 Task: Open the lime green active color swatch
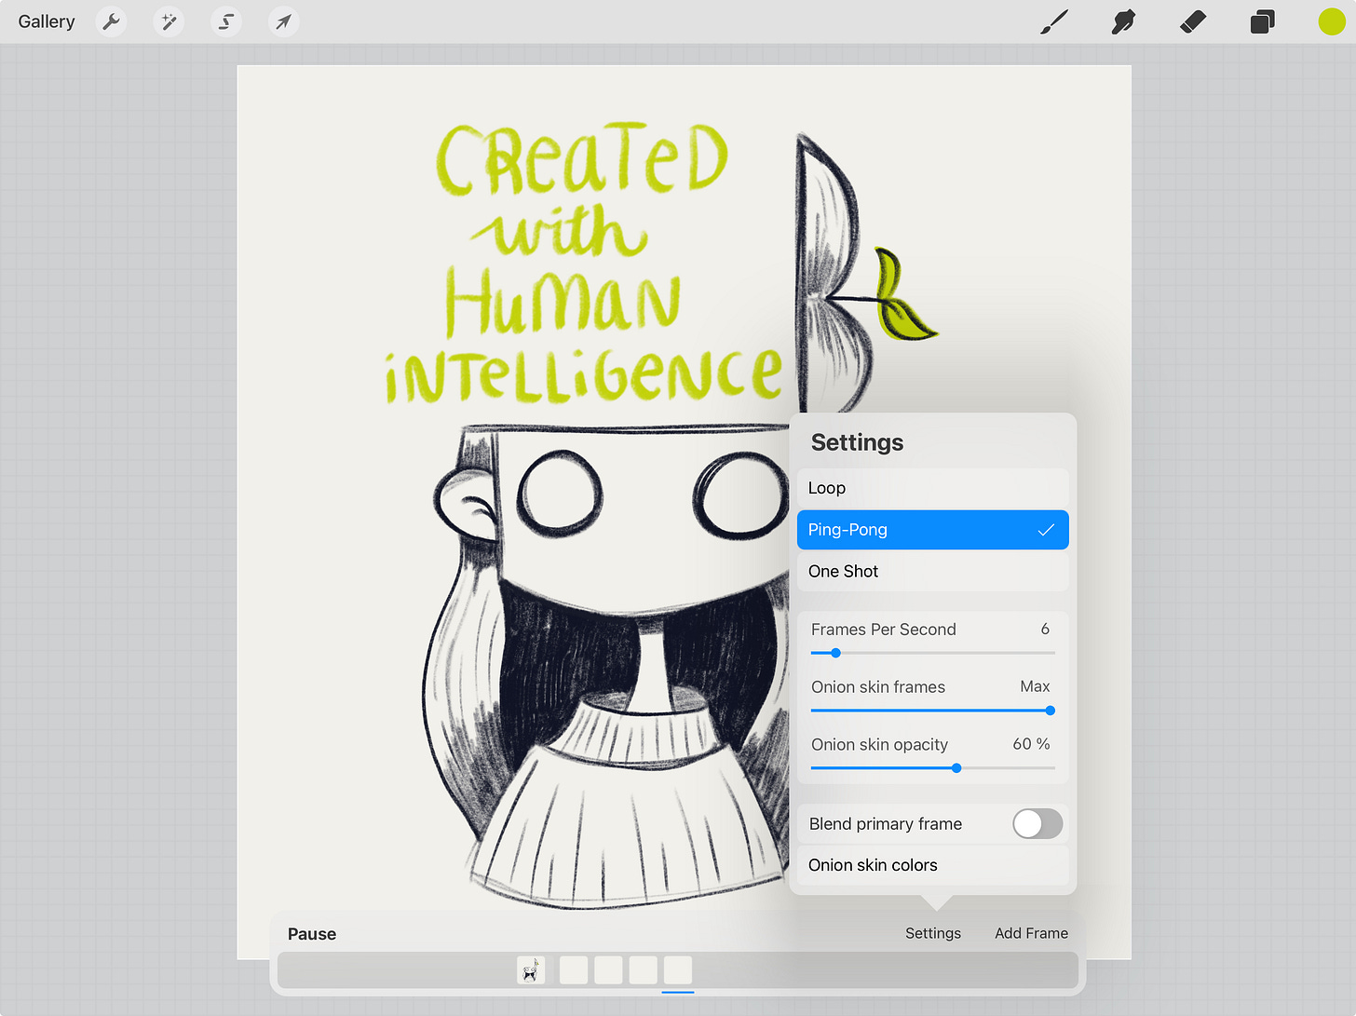click(1332, 21)
